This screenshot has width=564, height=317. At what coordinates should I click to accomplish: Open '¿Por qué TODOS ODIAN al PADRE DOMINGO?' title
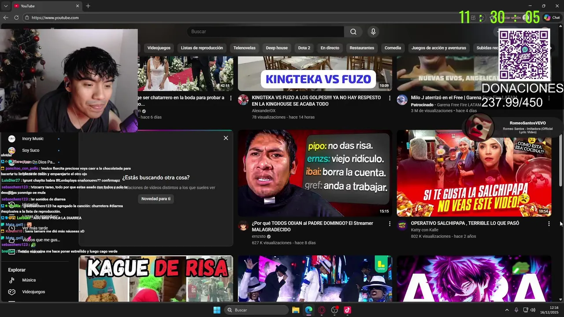[312, 226]
